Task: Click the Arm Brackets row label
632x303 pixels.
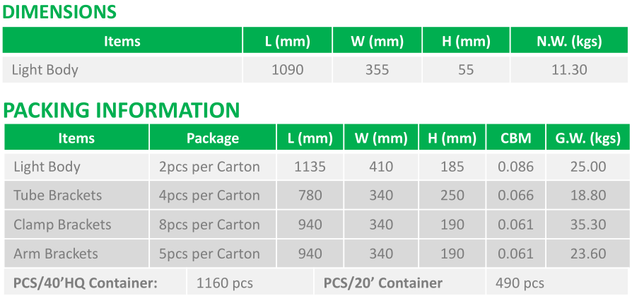Action: pyautogui.click(x=56, y=254)
